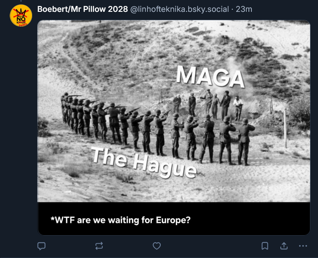Click the white post in the photo
Image resolution: width=318 pixels, height=258 pixels.
tap(285, 129)
